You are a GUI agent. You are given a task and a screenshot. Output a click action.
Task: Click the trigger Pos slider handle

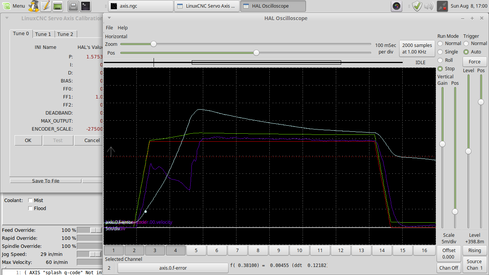tap(481, 102)
